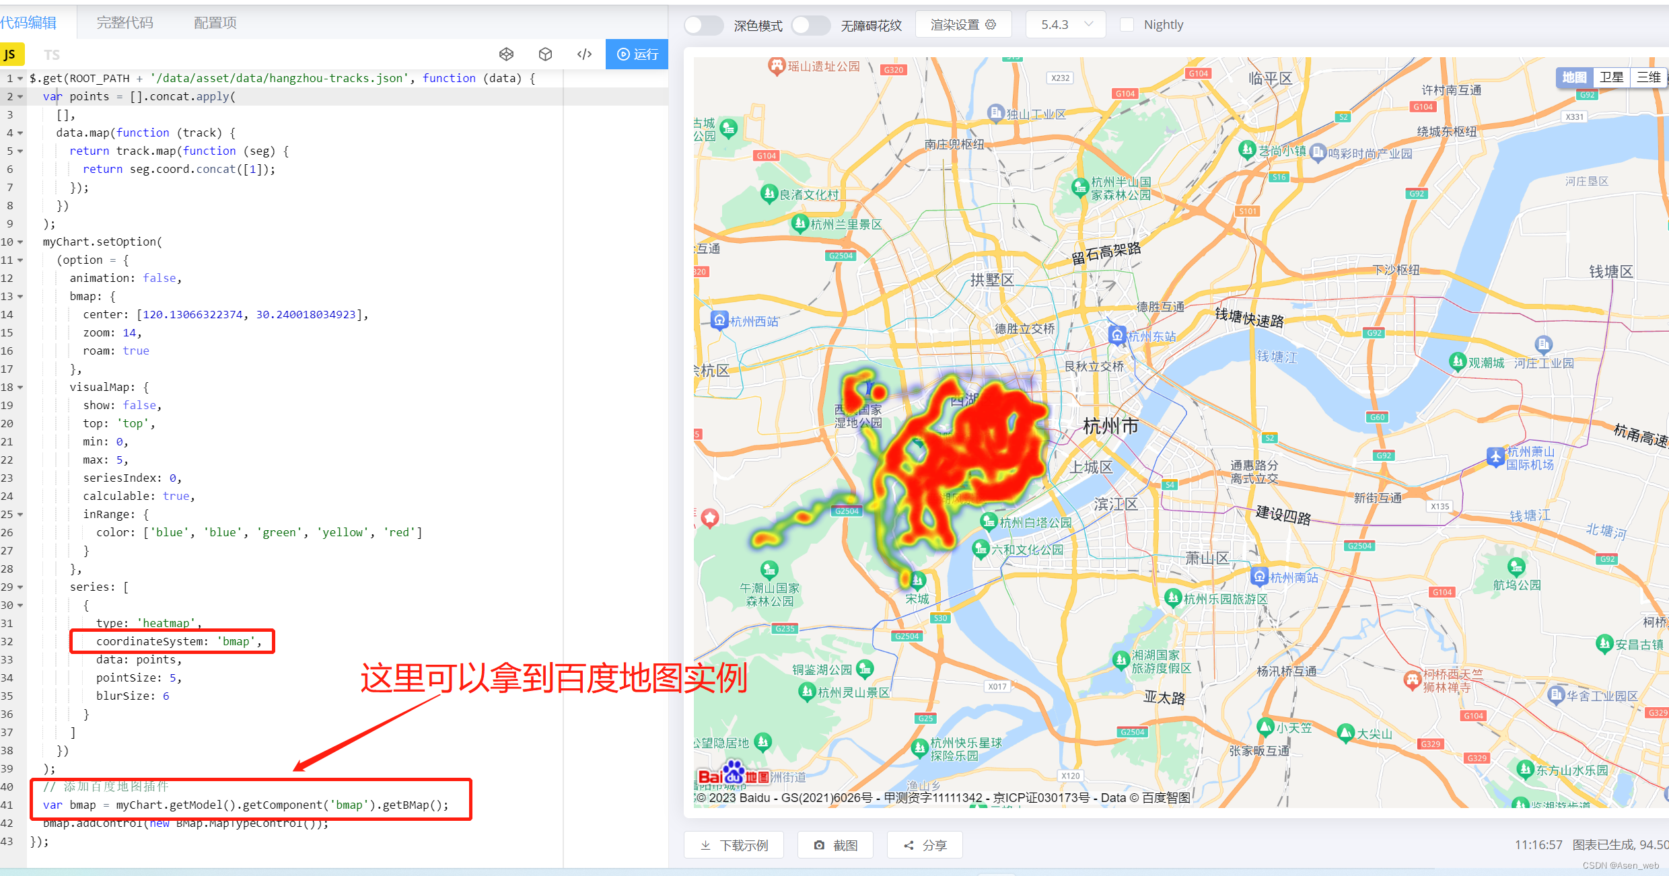Collapse the bmap block at line 13
Screen dimensions: 1669x876
click(20, 296)
